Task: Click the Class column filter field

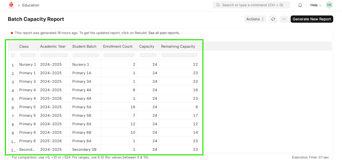Action: 28,55
